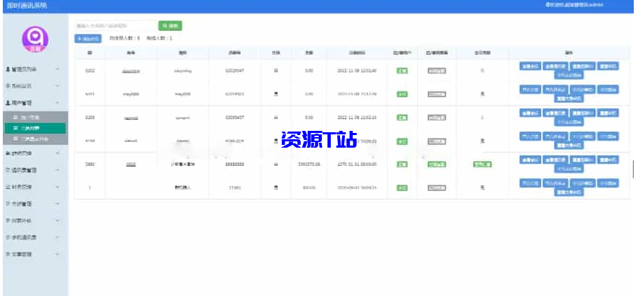Click the first blue action button in the 88888888 row

pos(530,160)
